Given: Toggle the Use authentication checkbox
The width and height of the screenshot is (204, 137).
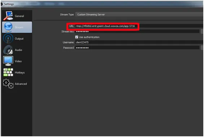Looking at the screenshot, I should (77, 37).
